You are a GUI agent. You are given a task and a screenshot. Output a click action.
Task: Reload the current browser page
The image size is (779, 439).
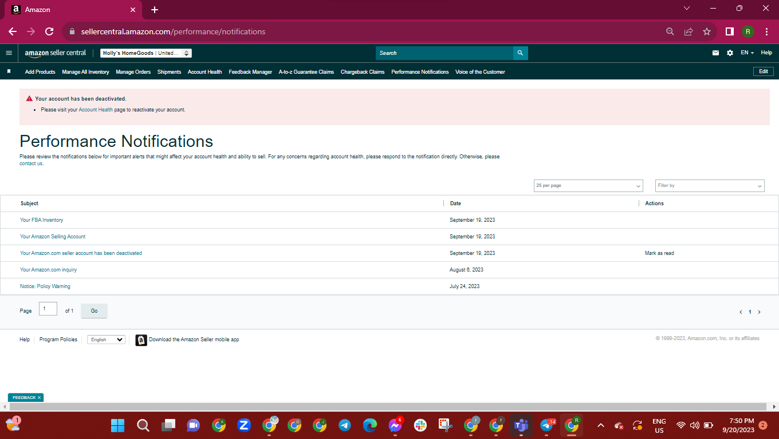pyautogui.click(x=49, y=31)
